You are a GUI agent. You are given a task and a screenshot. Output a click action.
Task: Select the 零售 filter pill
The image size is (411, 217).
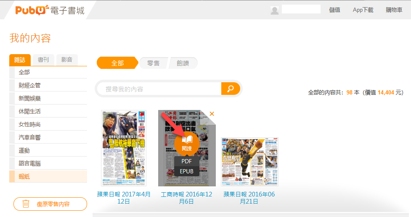pyautogui.click(x=154, y=63)
